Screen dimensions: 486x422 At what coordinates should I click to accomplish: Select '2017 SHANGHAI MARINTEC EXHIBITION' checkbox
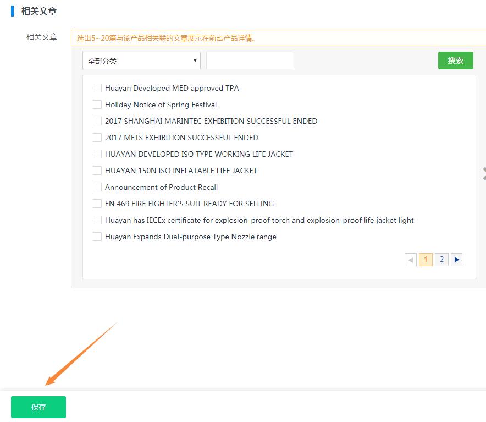[x=97, y=121]
